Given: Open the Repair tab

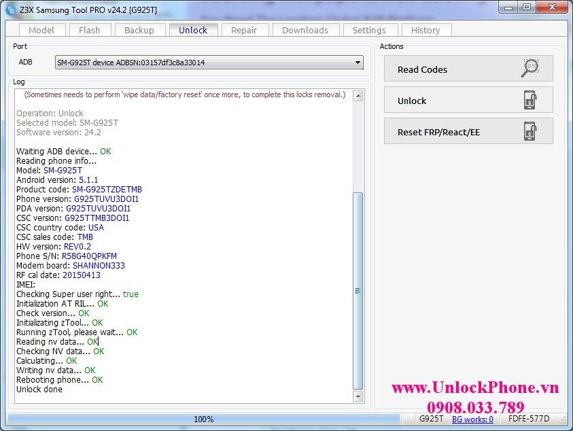Looking at the screenshot, I should pyautogui.click(x=245, y=29).
